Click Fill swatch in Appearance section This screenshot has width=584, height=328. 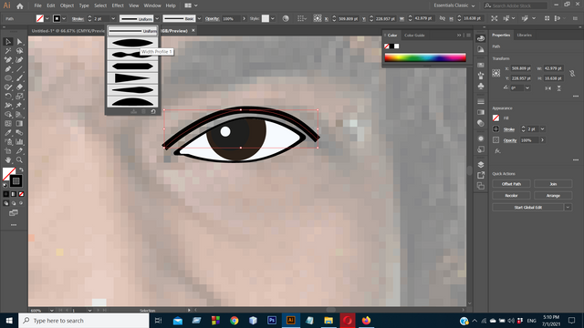(495, 118)
